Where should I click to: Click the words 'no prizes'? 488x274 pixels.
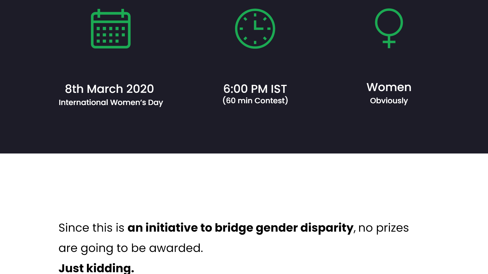point(384,228)
